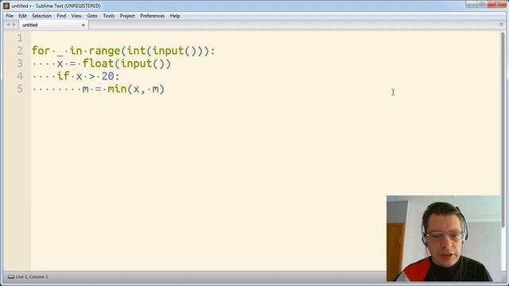Click line number 2 in gutter
Screen dimensions: 509x286
[20, 51]
